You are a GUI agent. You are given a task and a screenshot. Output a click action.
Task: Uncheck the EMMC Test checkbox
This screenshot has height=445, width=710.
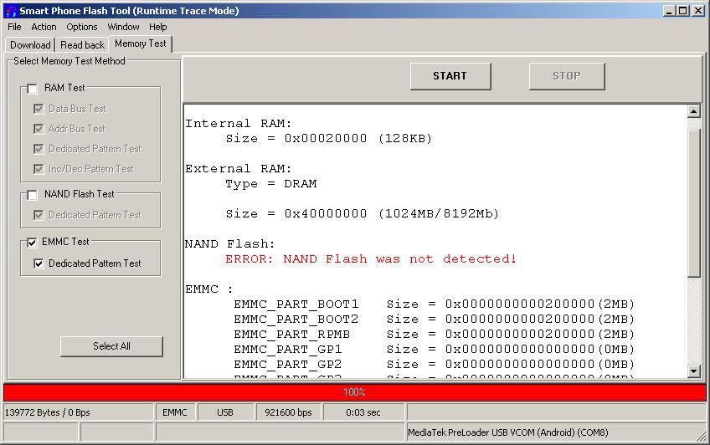click(32, 243)
